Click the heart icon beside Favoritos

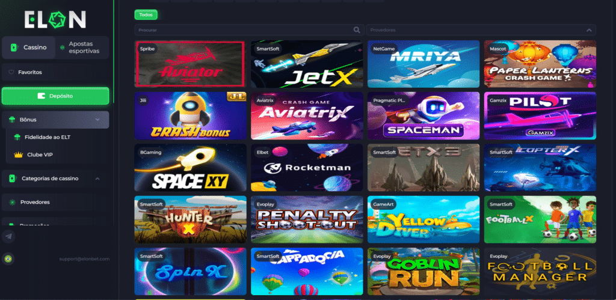click(11, 72)
